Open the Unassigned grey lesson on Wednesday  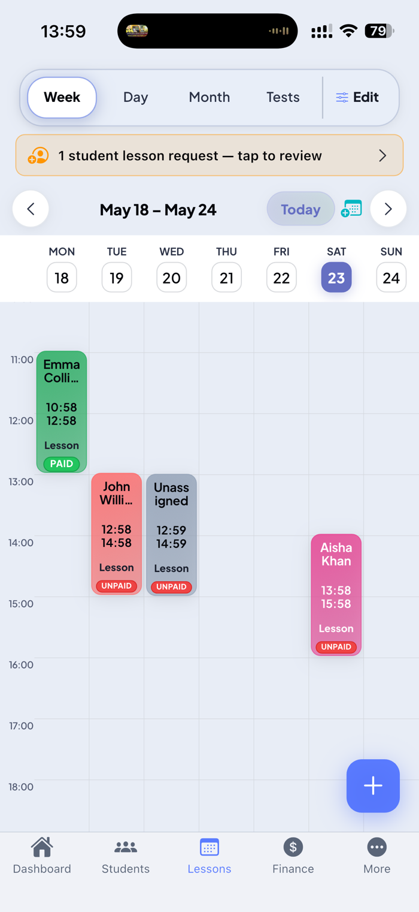tap(171, 535)
